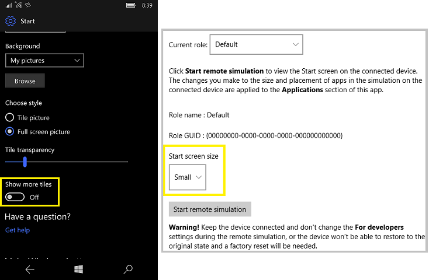Viewport: 429px width, 280px height.
Task: Tap the battery indicator icon
Action: tap(132, 5)
